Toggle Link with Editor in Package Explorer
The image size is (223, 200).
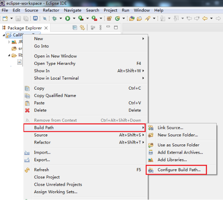[x=82, y=28]
